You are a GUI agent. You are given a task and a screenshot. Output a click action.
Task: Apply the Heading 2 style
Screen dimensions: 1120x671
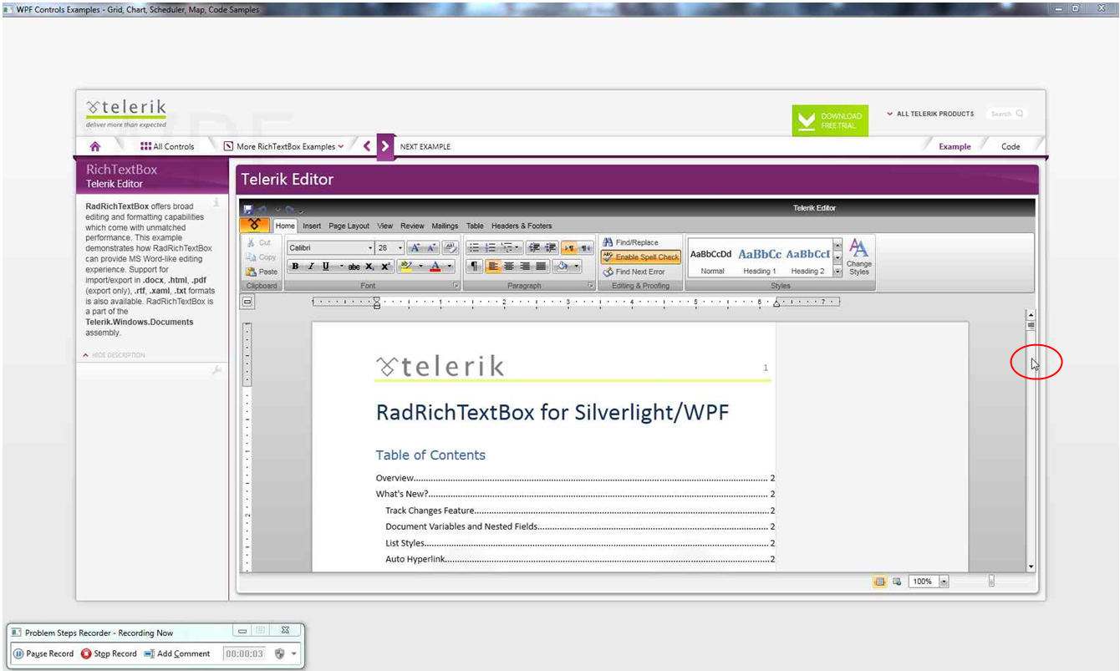pyautogui.click(x=807, y=259)
